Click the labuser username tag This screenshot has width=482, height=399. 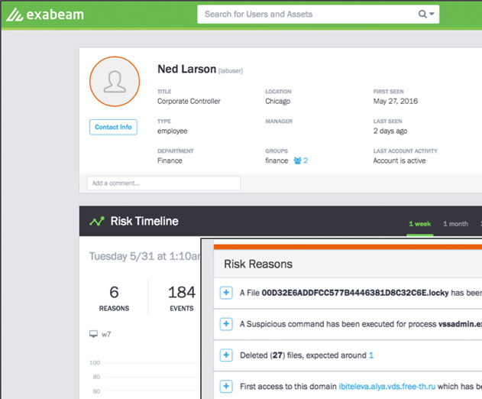coord(231,71)
